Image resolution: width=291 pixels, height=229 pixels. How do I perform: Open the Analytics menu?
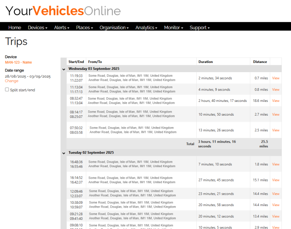pyautogui.click(x=146, y=27)
